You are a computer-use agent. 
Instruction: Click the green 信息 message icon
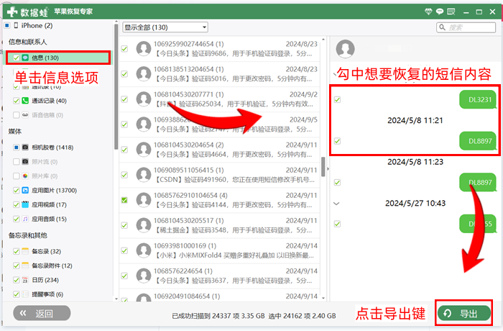tap(25, 58)
